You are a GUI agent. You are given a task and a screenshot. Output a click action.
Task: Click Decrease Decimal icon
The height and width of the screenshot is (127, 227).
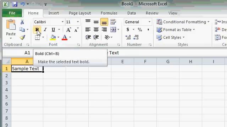pos(136,37)
